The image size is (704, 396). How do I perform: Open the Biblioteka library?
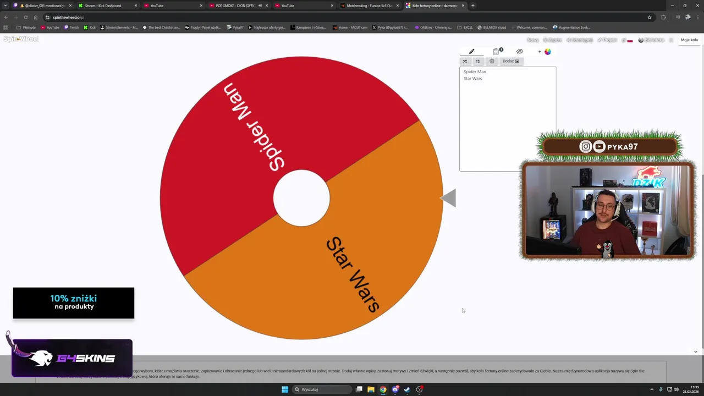pyautogui.click(x=652, y=40)
